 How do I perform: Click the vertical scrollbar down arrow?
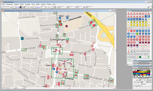tap(115, 86)
